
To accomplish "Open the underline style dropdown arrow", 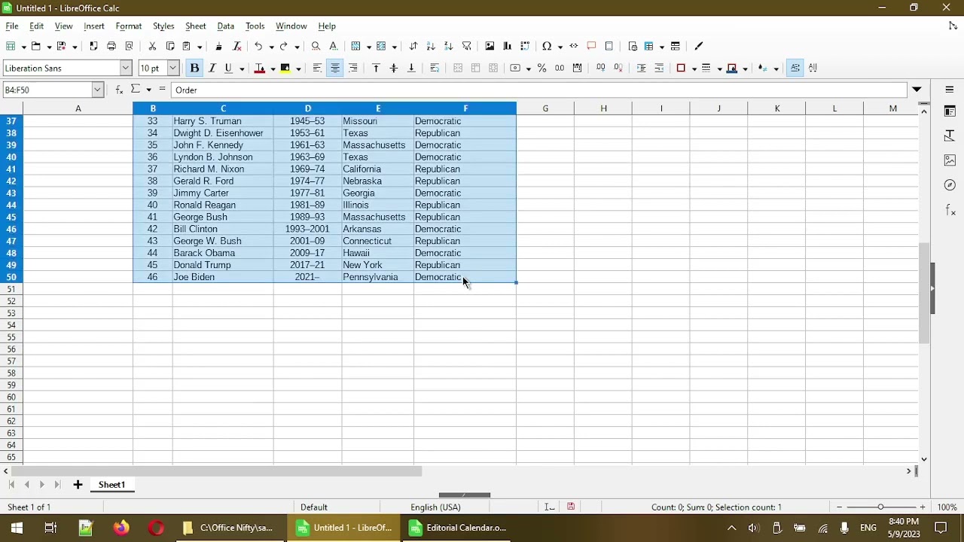I will pos(242,69).
